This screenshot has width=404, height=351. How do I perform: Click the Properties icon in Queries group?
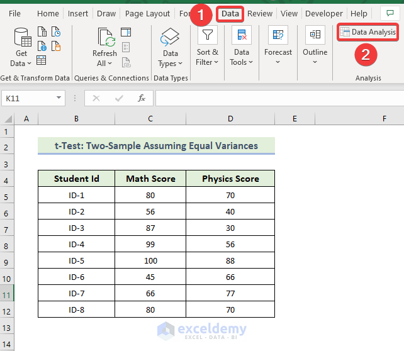click(x=126, y=47)
